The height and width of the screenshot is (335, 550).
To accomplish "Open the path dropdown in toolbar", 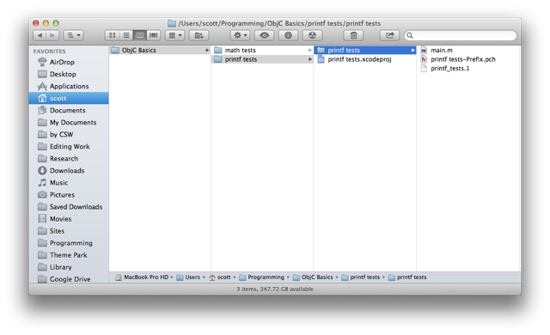I will (x=73, y=35).
